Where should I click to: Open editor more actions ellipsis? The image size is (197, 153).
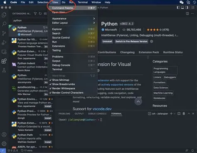pos(192,14)
